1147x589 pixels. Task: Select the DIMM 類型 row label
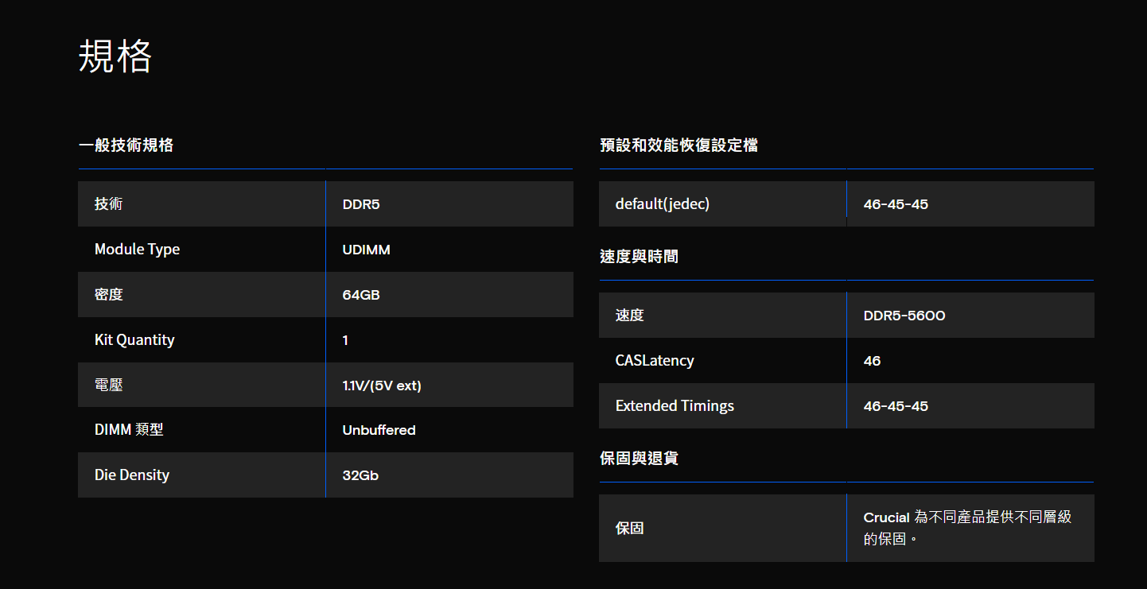click(x=129, y=429)
